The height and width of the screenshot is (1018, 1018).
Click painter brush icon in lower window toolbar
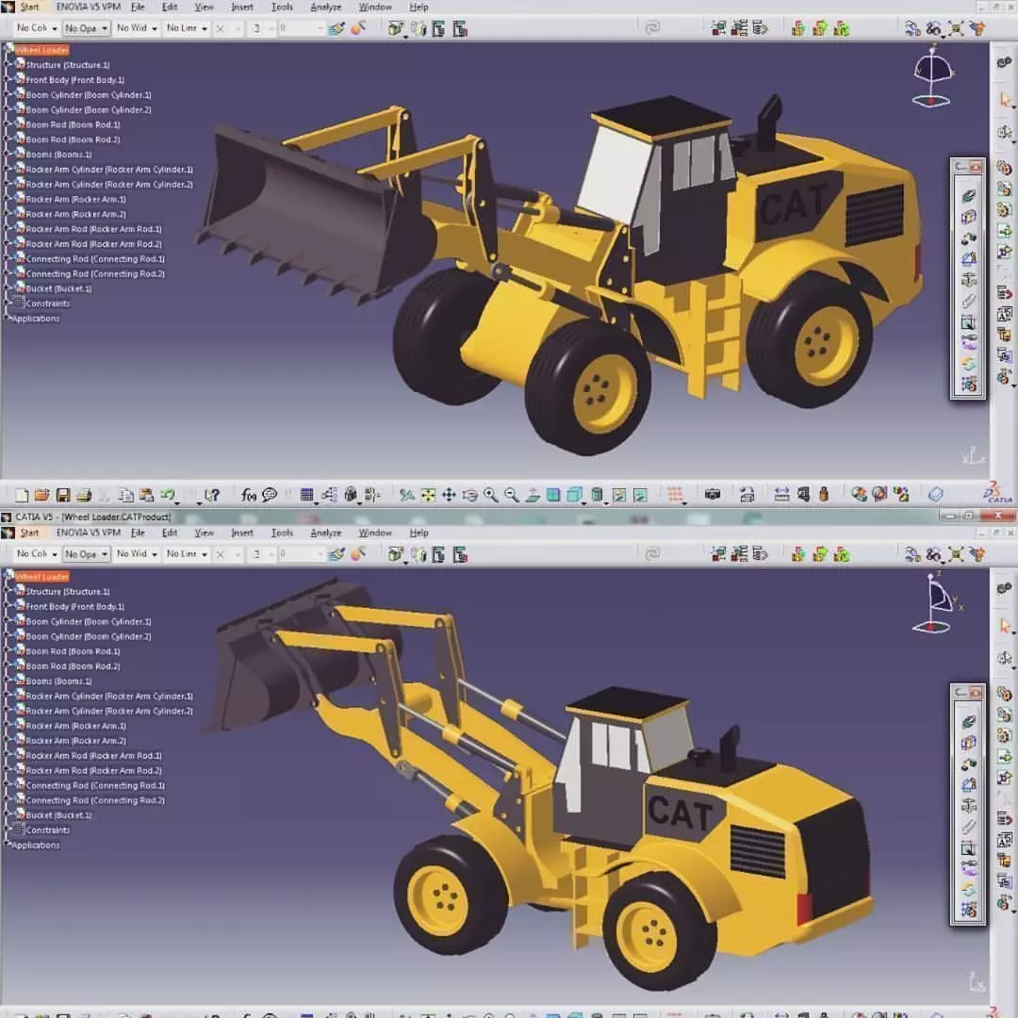[337, 554]
